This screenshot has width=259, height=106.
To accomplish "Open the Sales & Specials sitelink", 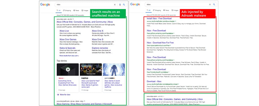I will 67,48.
